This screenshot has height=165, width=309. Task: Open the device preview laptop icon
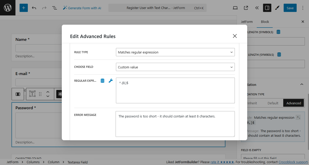(x=235, y=8)
